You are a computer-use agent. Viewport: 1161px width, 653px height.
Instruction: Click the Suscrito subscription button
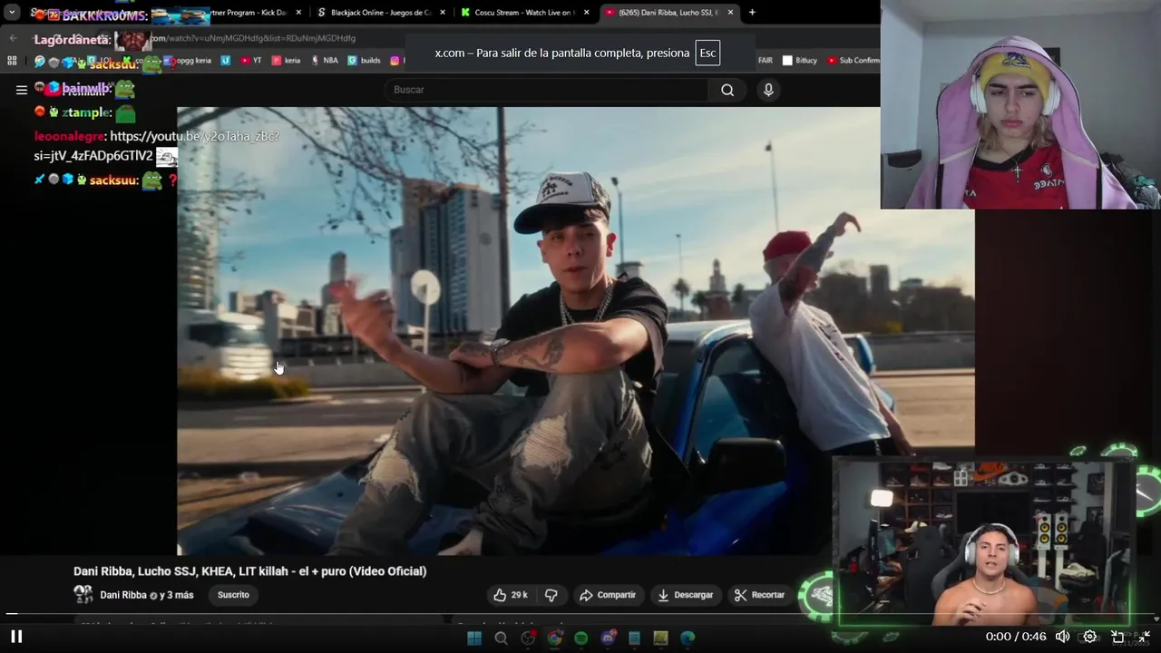coord(233,595)
